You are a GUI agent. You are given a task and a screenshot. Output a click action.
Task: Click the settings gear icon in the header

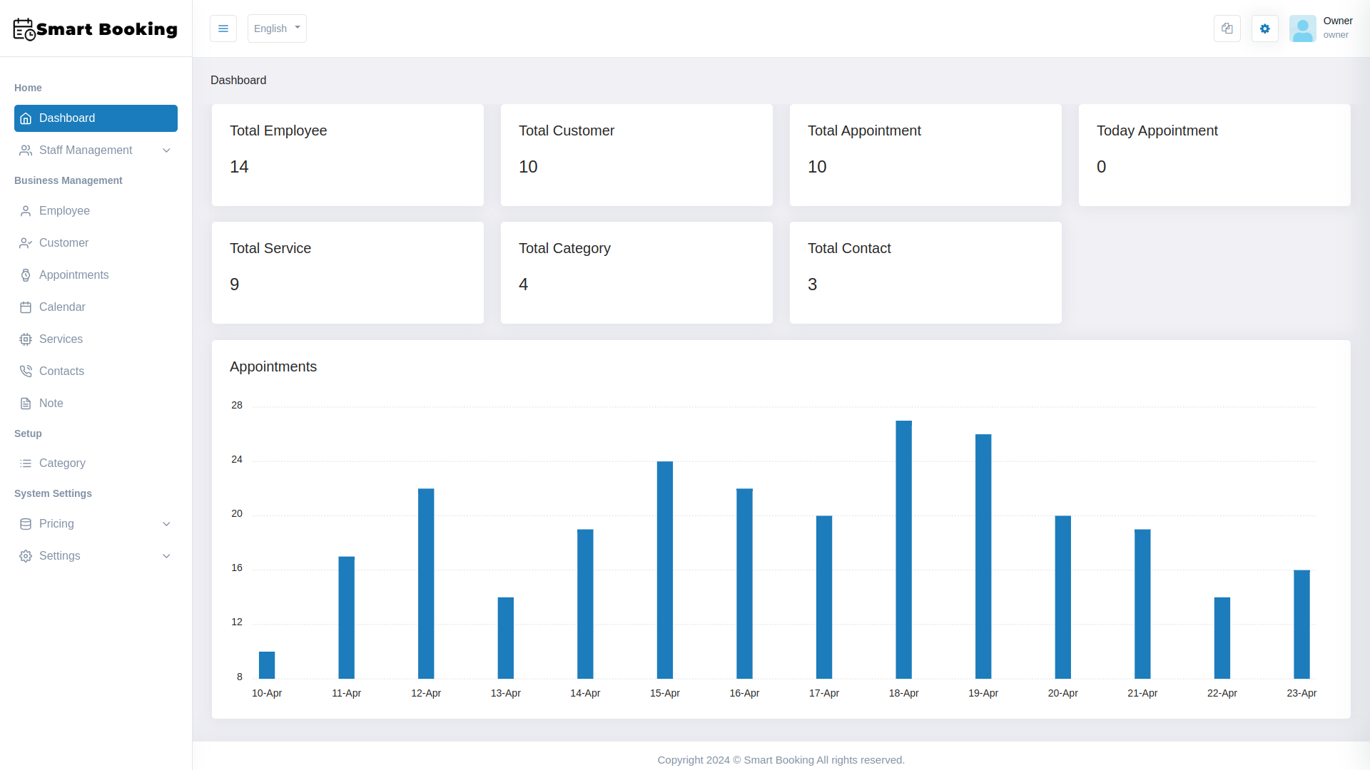coord(1264,29)
